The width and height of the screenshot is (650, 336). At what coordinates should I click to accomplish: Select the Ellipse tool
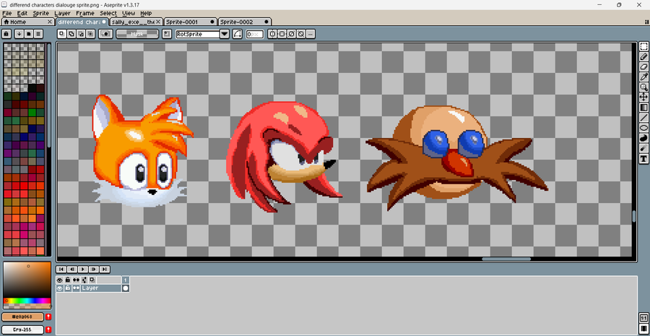pos(643,128)
